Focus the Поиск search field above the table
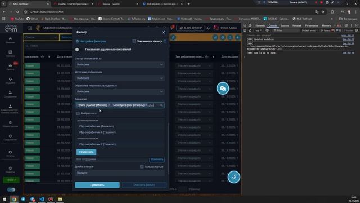The width and height of the screenshot is (360, 203). click(48, 46)
